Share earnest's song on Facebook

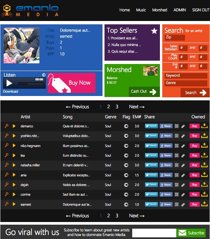[x=166, y=204]
